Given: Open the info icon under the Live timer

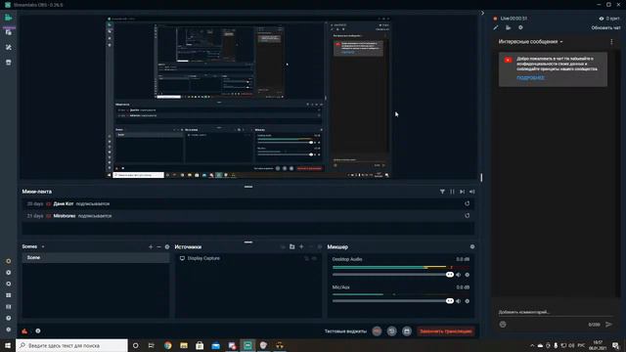Looking at the screenshot, I should point(520,27).
